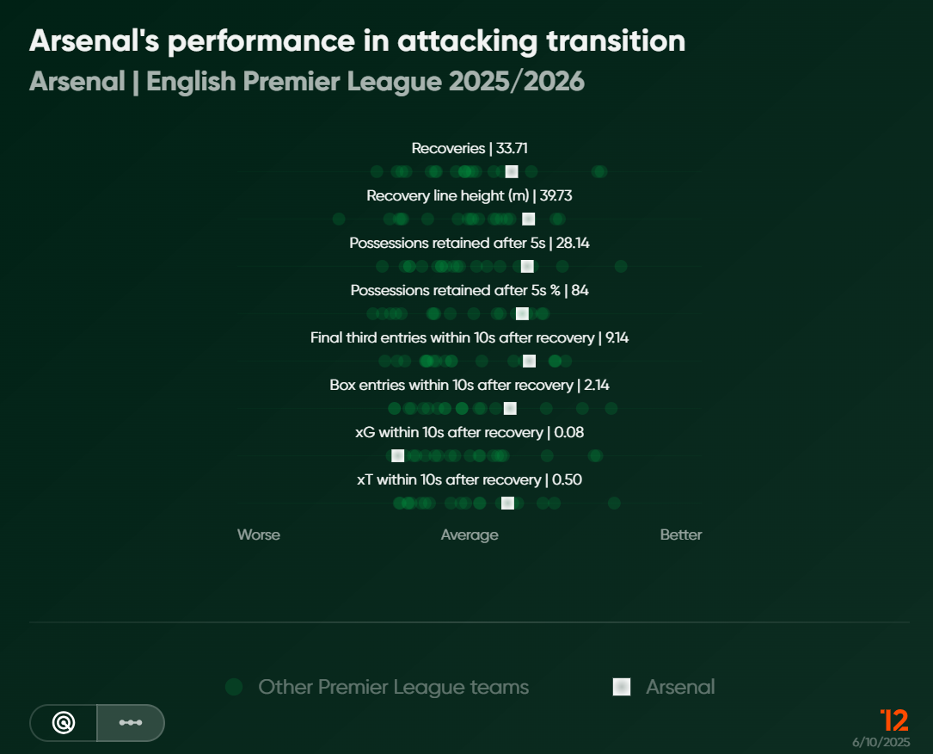Click the 'Worse' axis label

click(x=259, y=535)
